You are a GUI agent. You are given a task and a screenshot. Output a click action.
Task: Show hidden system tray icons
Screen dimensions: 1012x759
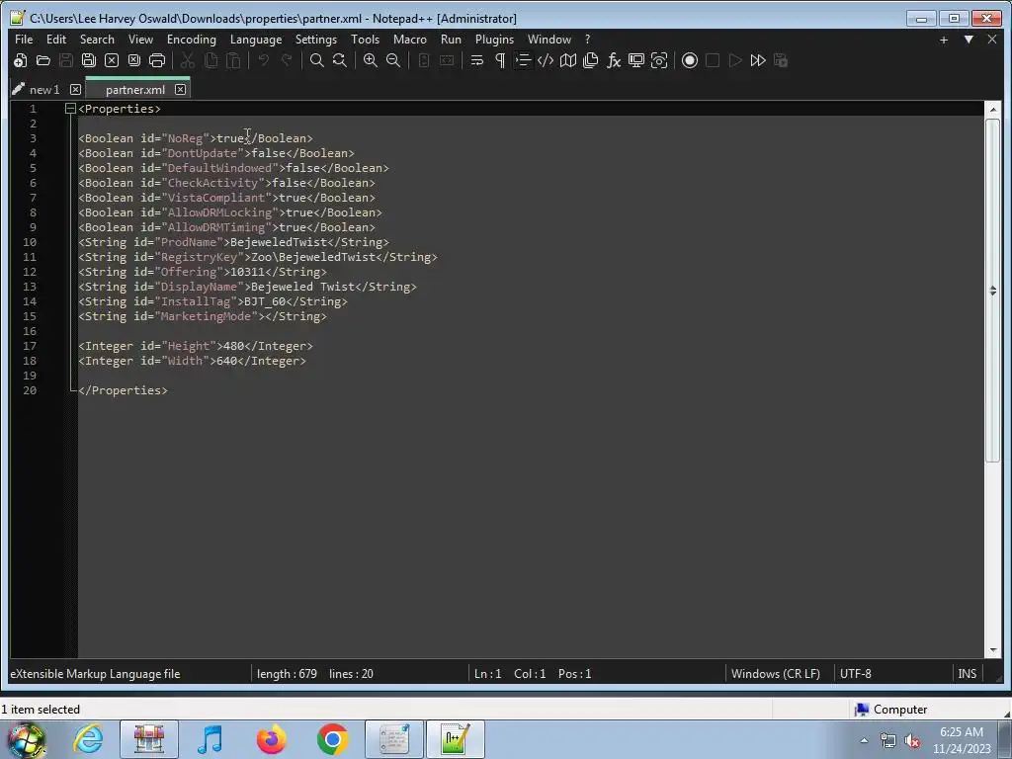coord(864,740)
